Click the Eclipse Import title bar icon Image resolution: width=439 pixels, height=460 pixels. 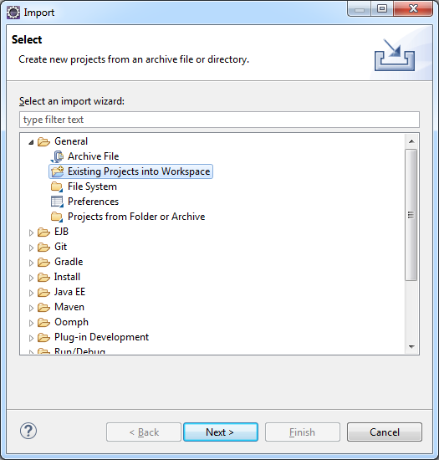click(13, 13)
